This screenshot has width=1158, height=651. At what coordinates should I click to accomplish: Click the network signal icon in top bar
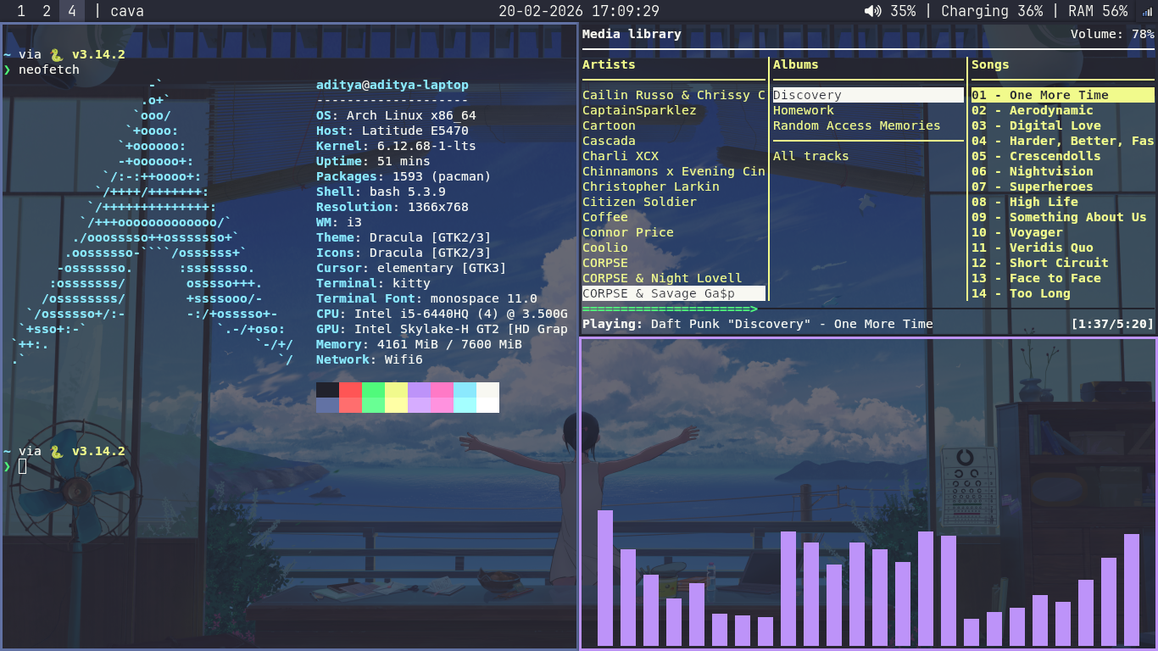1147,11
